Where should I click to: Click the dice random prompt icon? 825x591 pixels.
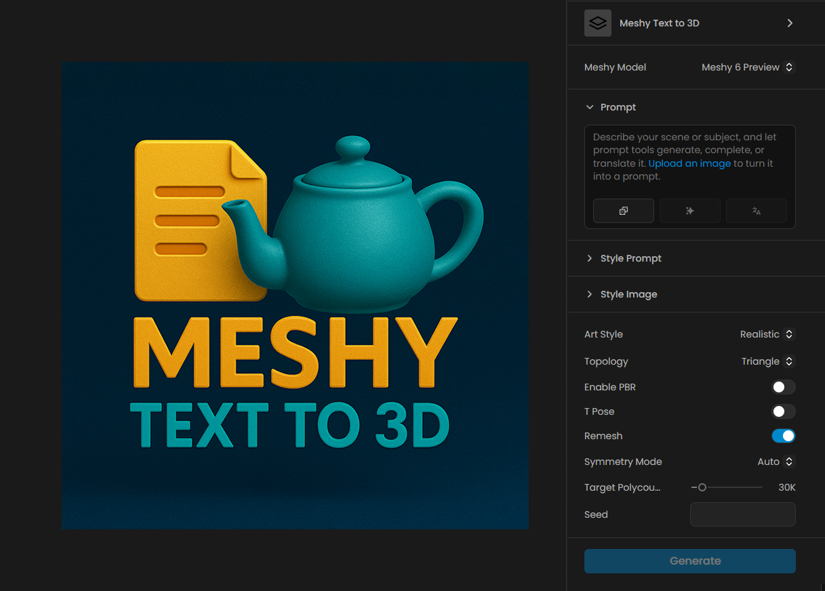pyautogui.click(x=623, y=211)
